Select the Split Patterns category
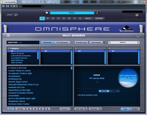This screenshot has width=147, height=115. 17,60
